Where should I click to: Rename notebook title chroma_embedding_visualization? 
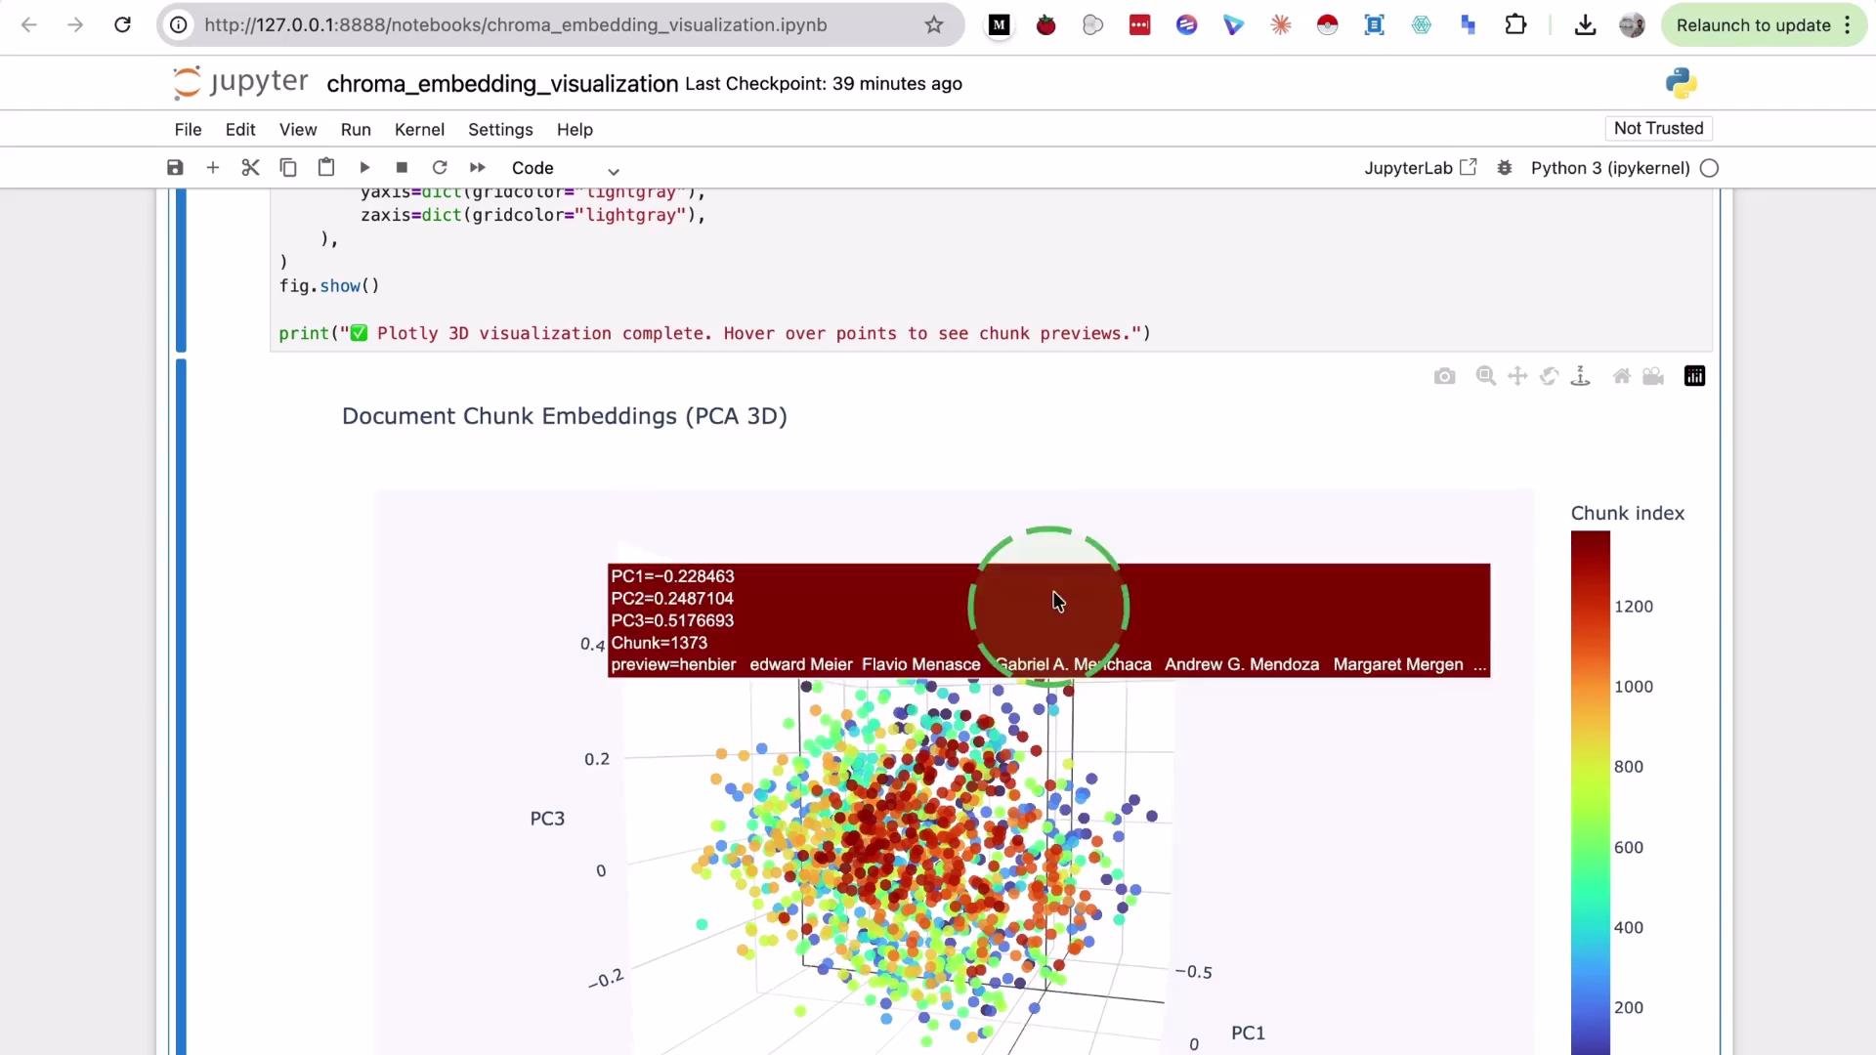click(502, 84)
